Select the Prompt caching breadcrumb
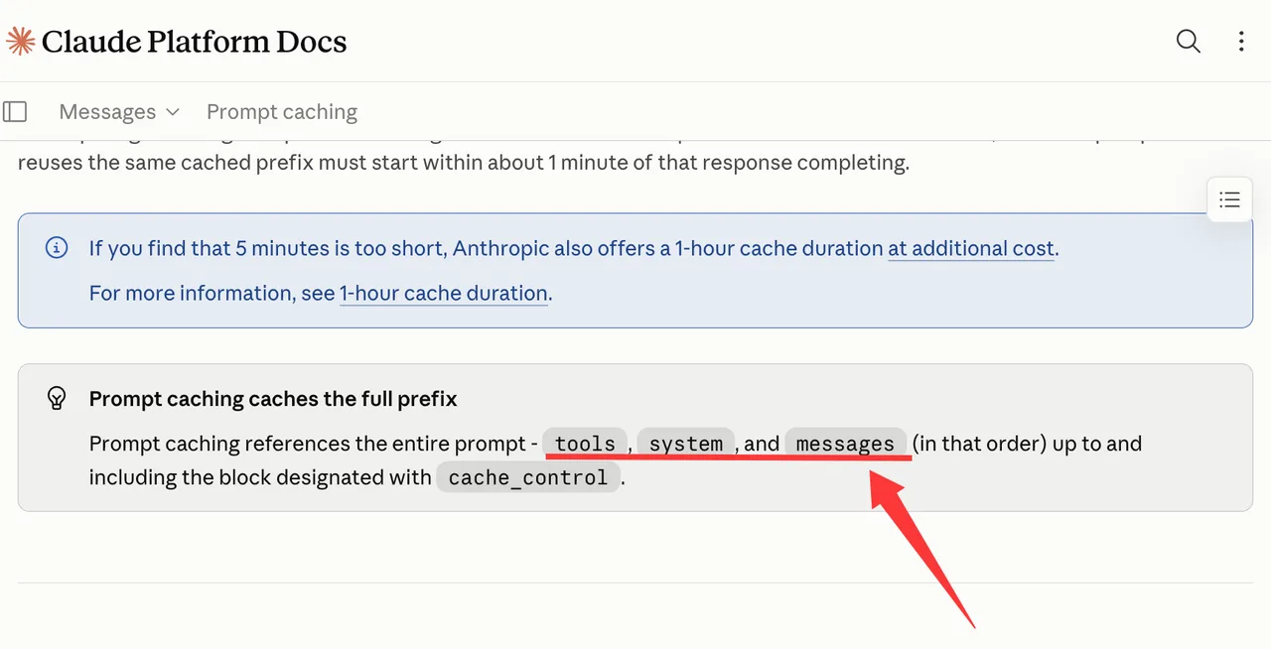The width and height of the screenshot is (1271, 649). (282, 111)
